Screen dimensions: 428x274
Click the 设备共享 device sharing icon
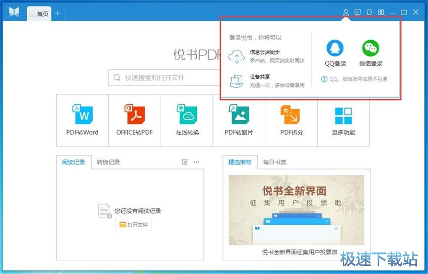tap(237, 81)
